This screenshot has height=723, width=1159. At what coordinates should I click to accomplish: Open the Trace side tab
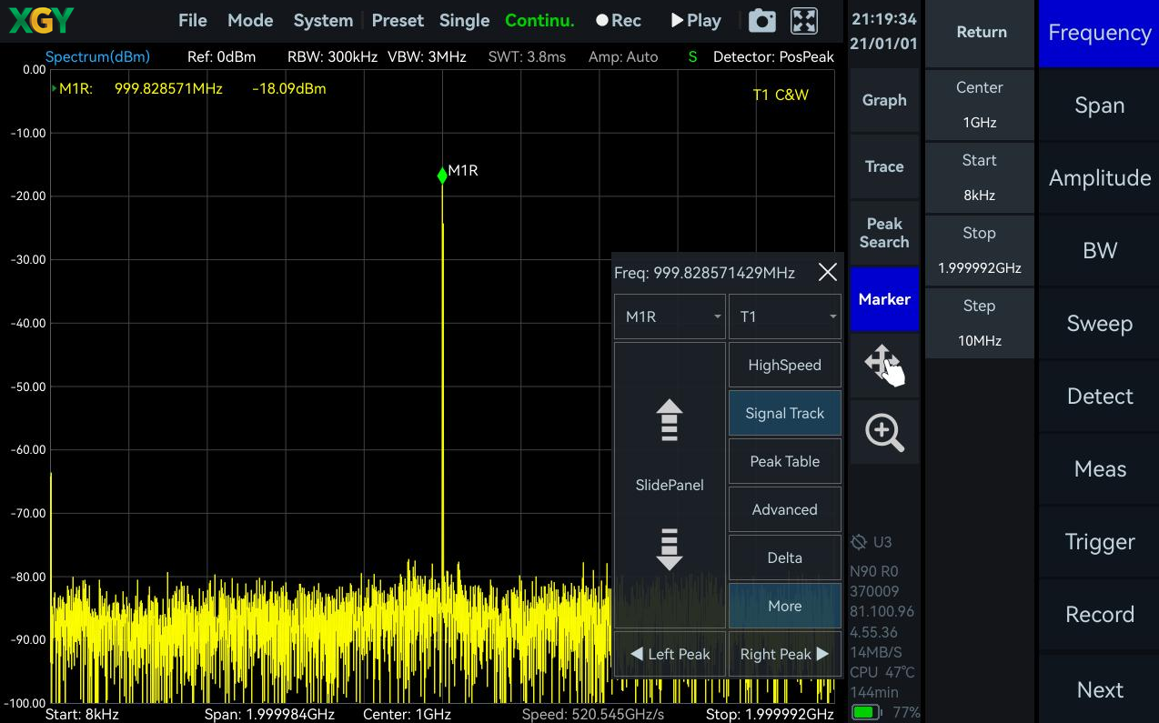tap(884, 166)
